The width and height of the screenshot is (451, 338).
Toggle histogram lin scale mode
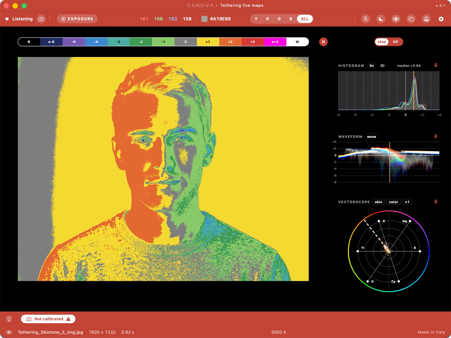[x=372, y=66]
